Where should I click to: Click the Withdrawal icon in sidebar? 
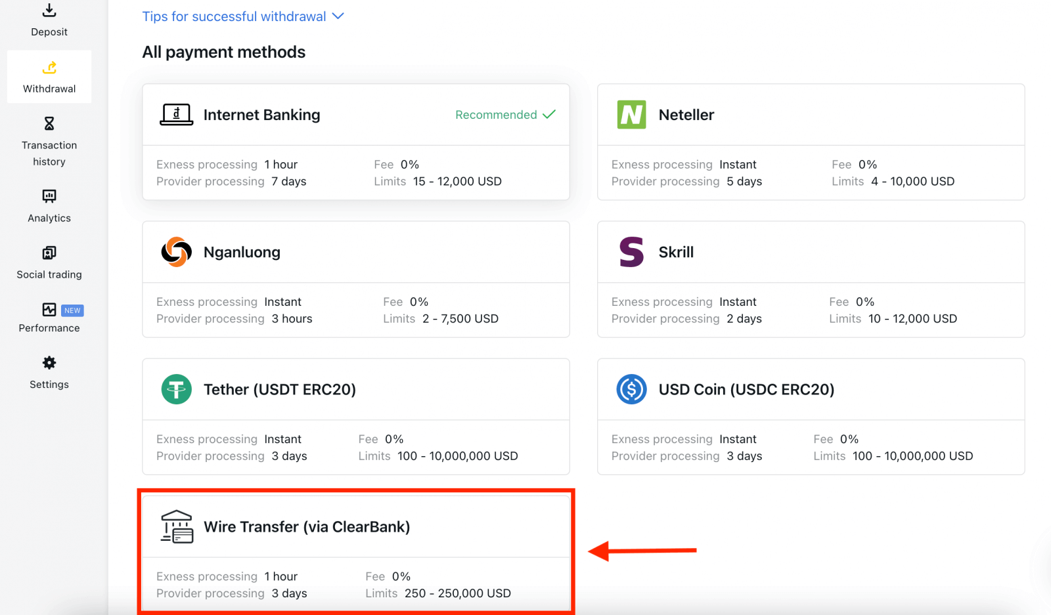click(x=49, y=68)
